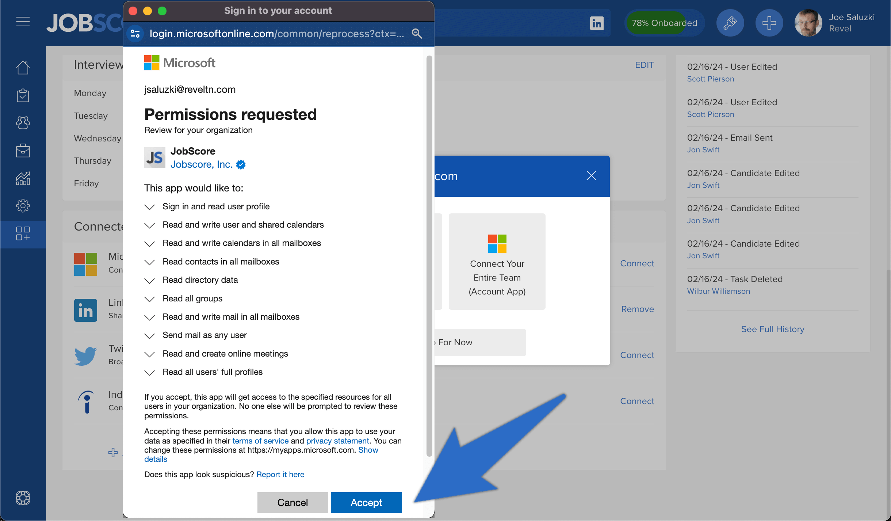Viewport: 891px width, 521px height.
Task: Click the 'For Now' button in dialog
Action: [480, 342]
